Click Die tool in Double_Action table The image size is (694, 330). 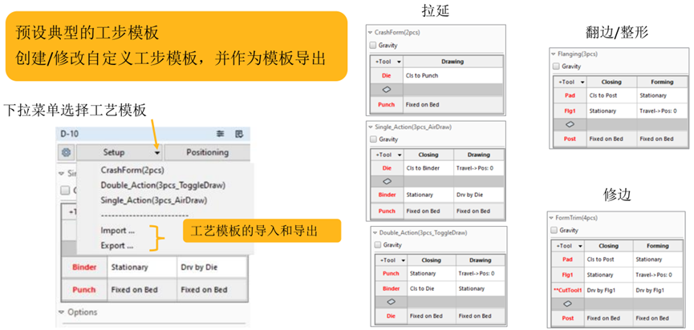pyautogui.click(x=391, y=316)
